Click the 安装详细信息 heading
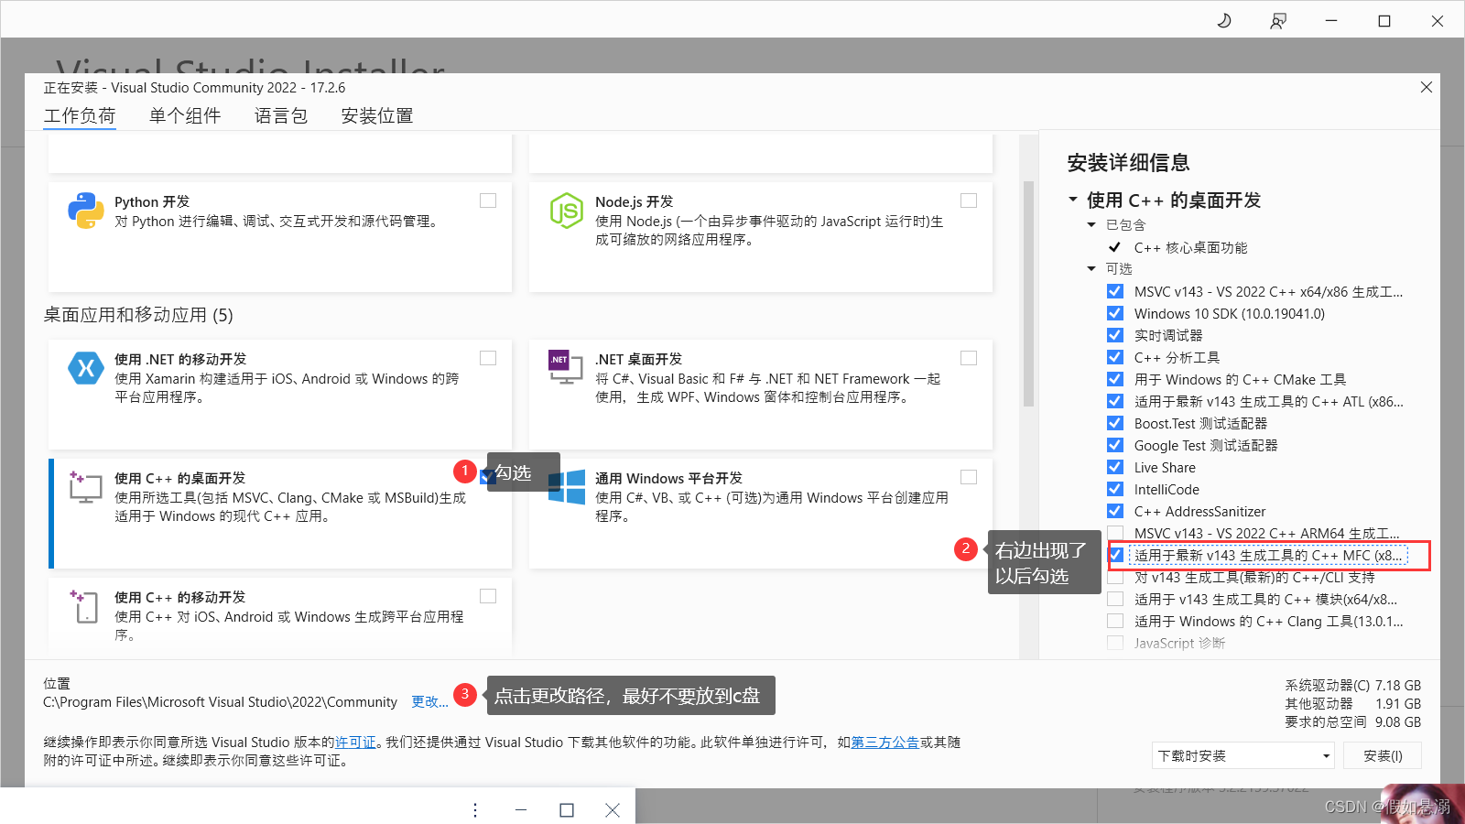Image resolution: width=1465 pixels, height=824 pixels. pyautogui.click(x=1128, y=163)
